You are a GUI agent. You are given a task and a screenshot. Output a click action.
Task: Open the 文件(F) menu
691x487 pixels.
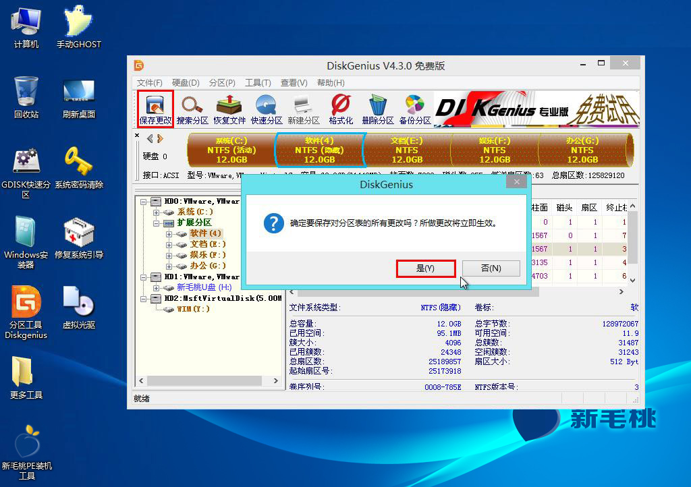[149, 83]
